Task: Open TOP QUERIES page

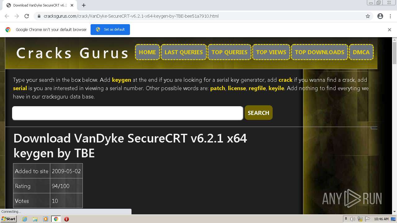Action: pos(230,52)
